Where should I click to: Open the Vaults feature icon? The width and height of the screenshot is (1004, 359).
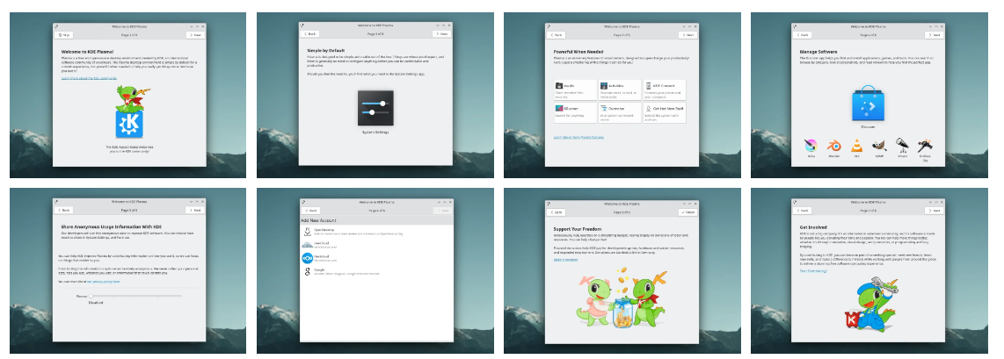[559, 86]
